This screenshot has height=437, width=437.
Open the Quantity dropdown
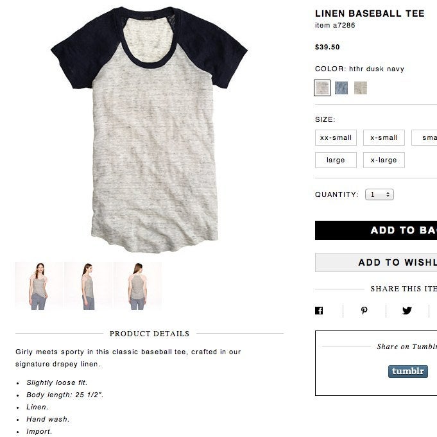coord(379,194)
